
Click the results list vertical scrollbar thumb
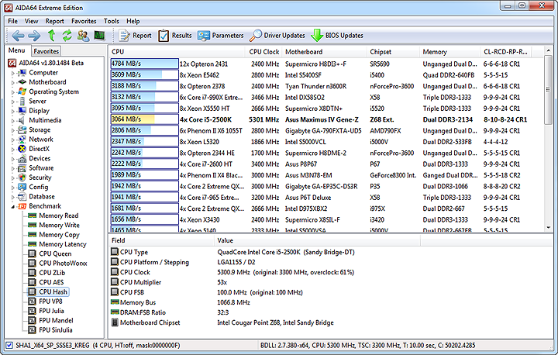point(548,90)
